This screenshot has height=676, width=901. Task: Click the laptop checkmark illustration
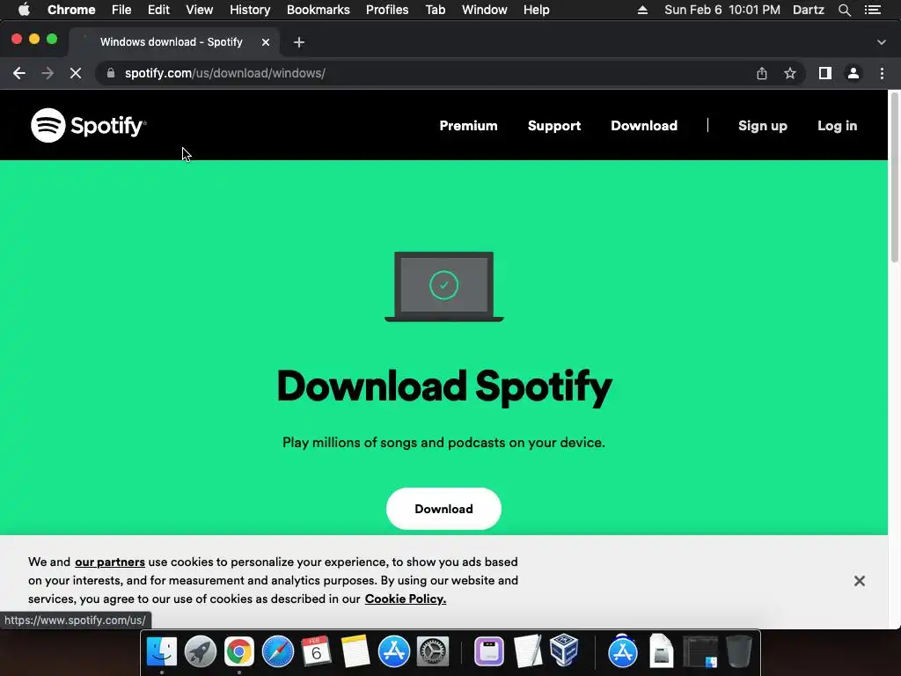444,286
